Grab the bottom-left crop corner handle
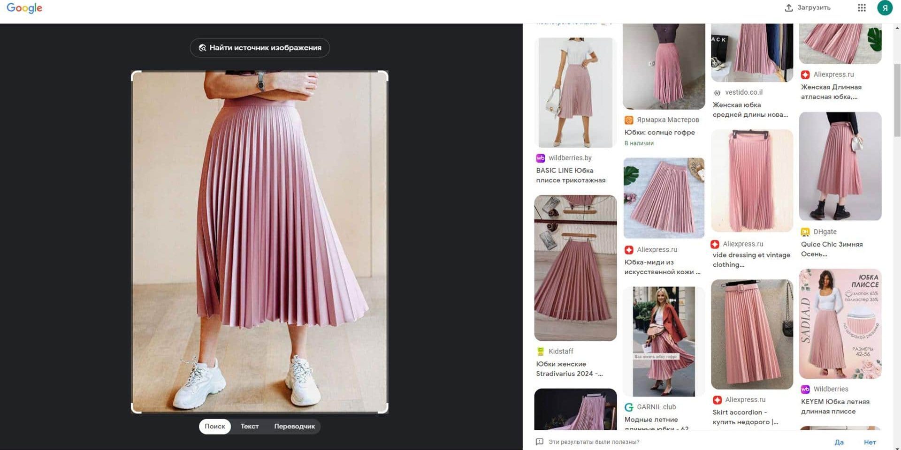The height and width of the screenshot is (450, 901). tap(136, 408)
